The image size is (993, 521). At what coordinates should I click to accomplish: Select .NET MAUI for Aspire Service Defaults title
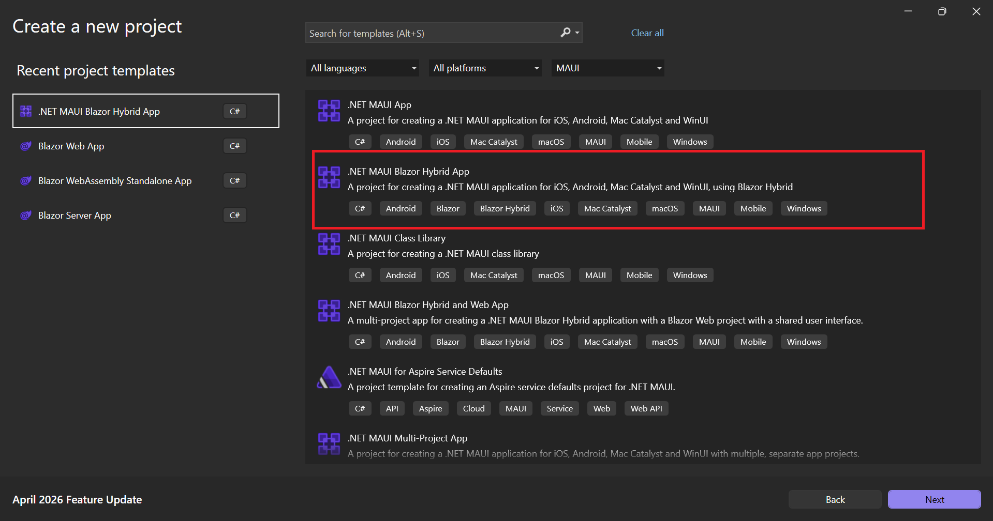pyautogui.click(x=425, y=372)
